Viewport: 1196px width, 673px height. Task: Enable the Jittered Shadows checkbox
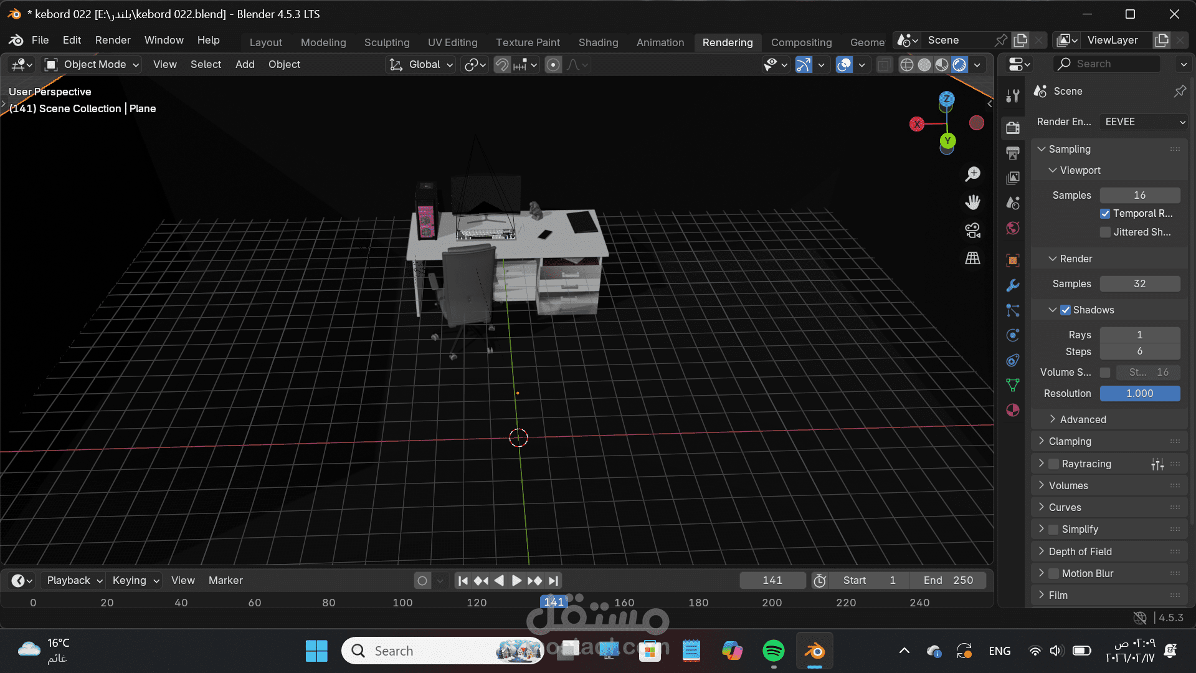click(x=1105, y=232)
